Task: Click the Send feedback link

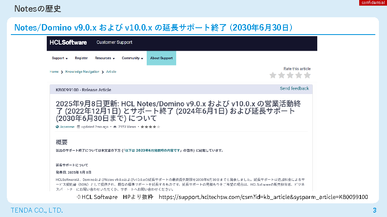Action: 294,88
